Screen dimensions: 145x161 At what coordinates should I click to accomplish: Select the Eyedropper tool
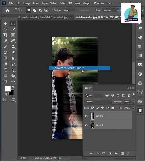(6, 41)
